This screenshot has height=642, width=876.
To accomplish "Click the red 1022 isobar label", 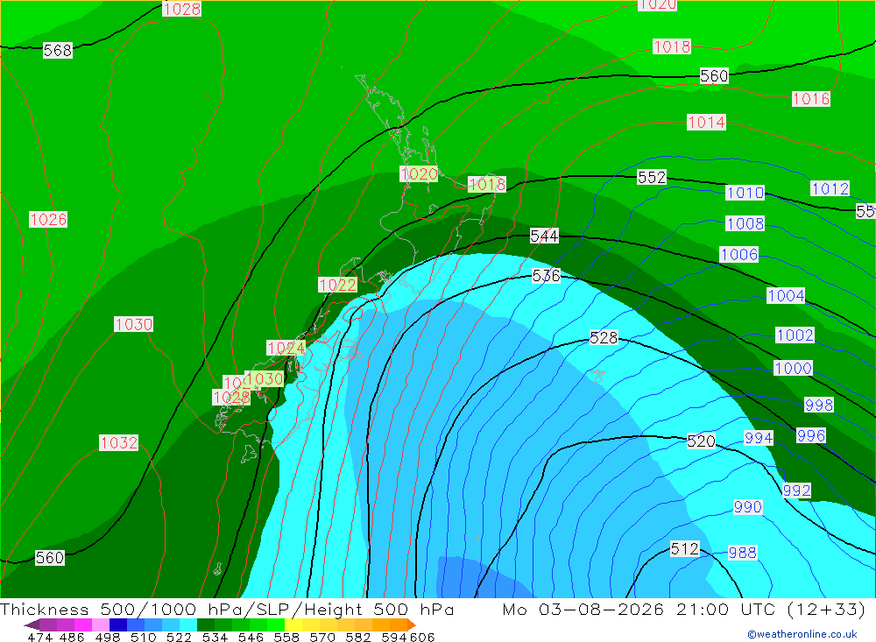I will pyautogui.click(x=337, y=286).
